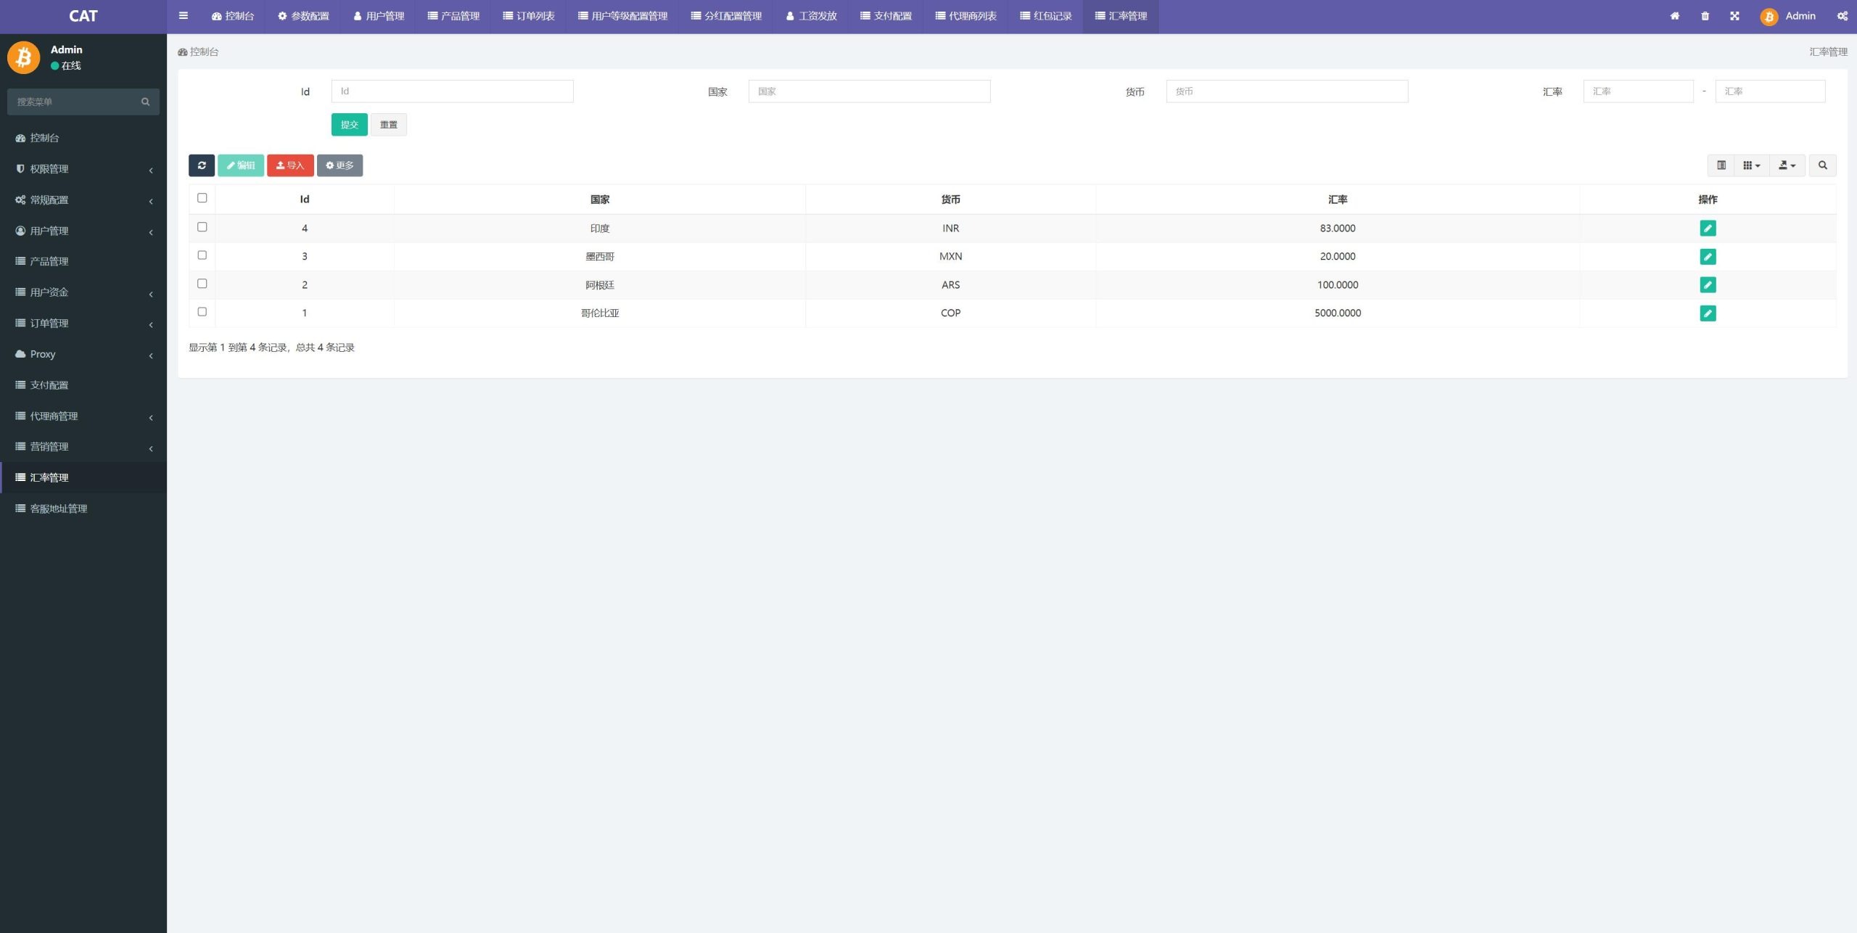Click the edit pencil icon for Argentina row
Screen dimensions: 1857x933
[x=1708, y=284]
